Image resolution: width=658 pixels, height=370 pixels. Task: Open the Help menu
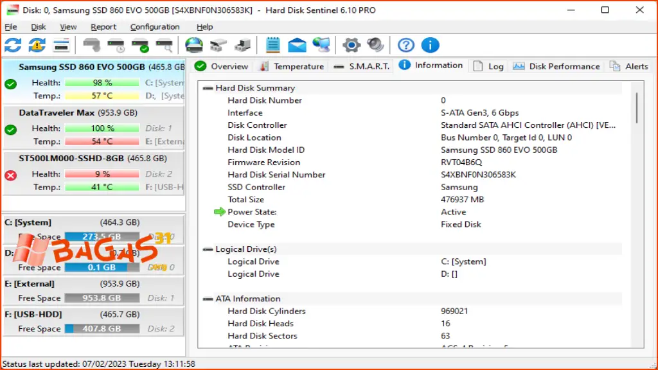click(205, 27)
